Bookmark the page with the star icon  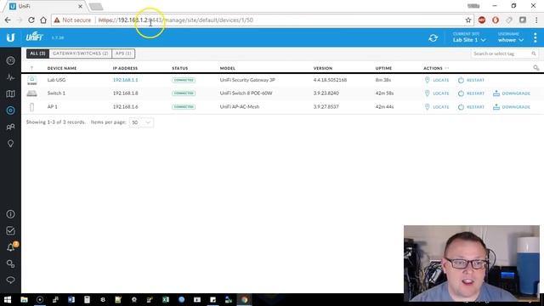tap(468, 20)
